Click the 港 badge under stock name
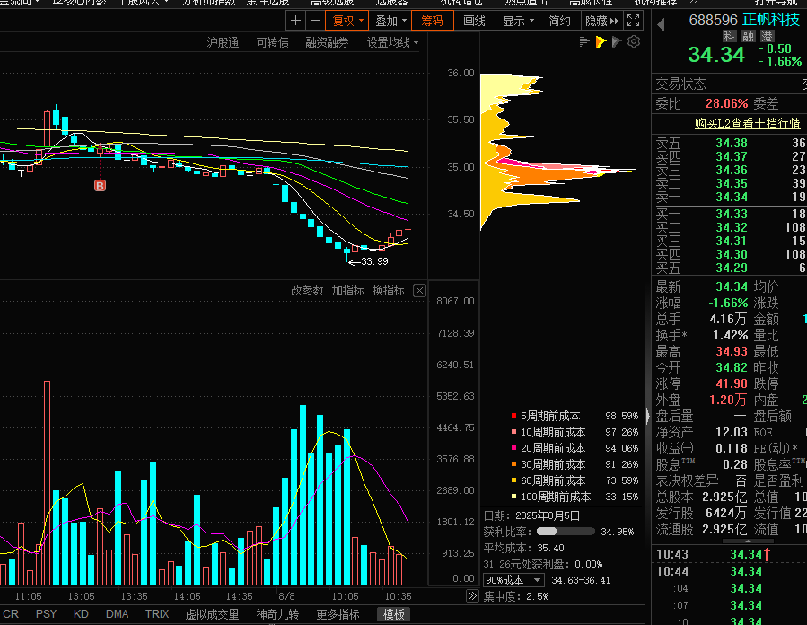The image size is (807, 625). (x=767, y=36)
